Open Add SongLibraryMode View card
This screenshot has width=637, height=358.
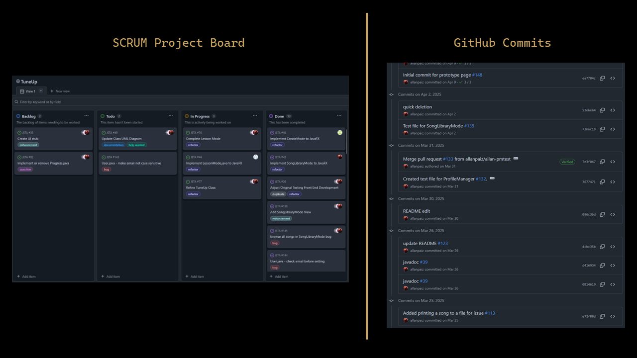(x=306, y=212)
